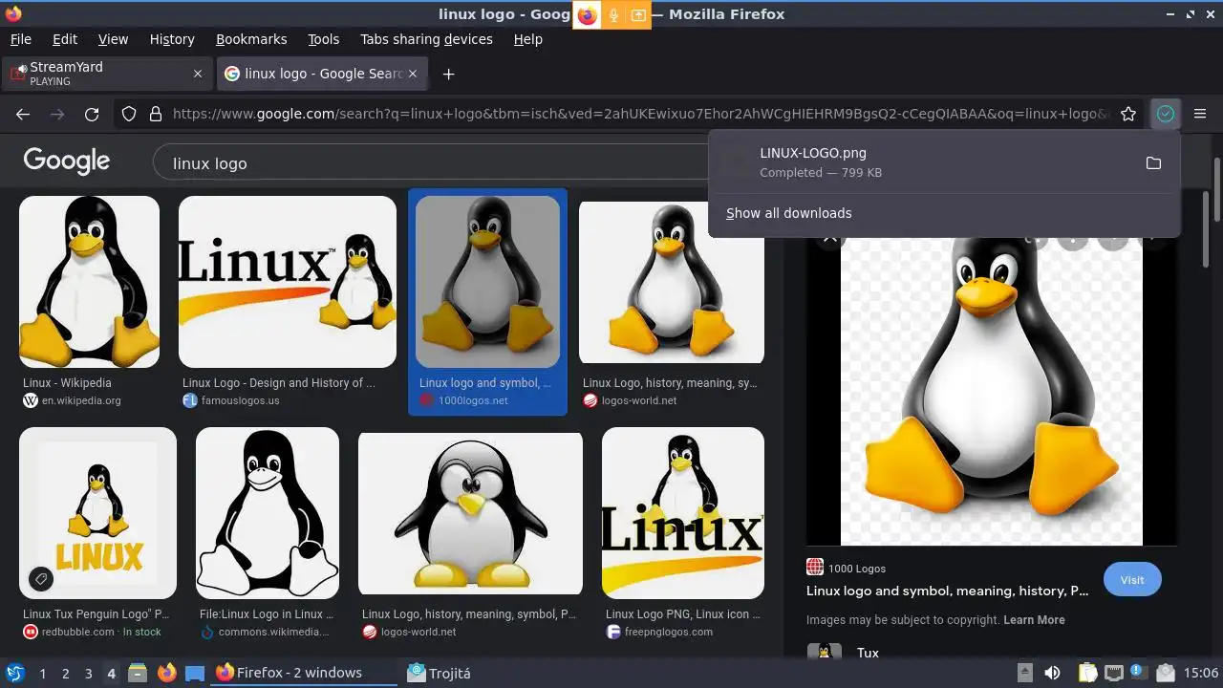
Task: Open a new tab with plus
Action: pyautogui.click(x=448, y=74)
